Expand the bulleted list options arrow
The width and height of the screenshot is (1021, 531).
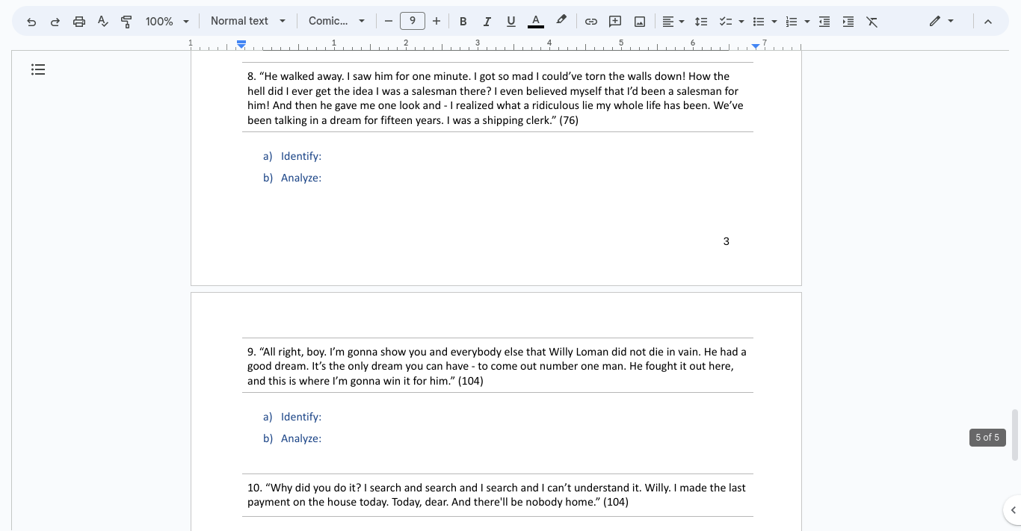(x=774, y=22)
